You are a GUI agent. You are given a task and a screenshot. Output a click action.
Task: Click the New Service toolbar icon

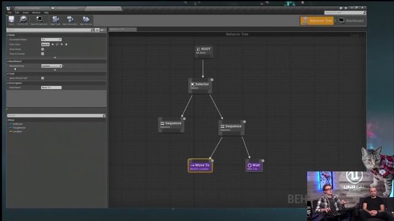(86, 19)
